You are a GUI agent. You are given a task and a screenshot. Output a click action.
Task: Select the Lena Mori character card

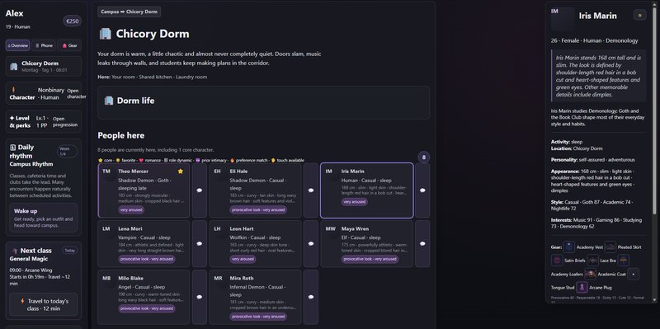pyautogui.click(x=144, y=243)
